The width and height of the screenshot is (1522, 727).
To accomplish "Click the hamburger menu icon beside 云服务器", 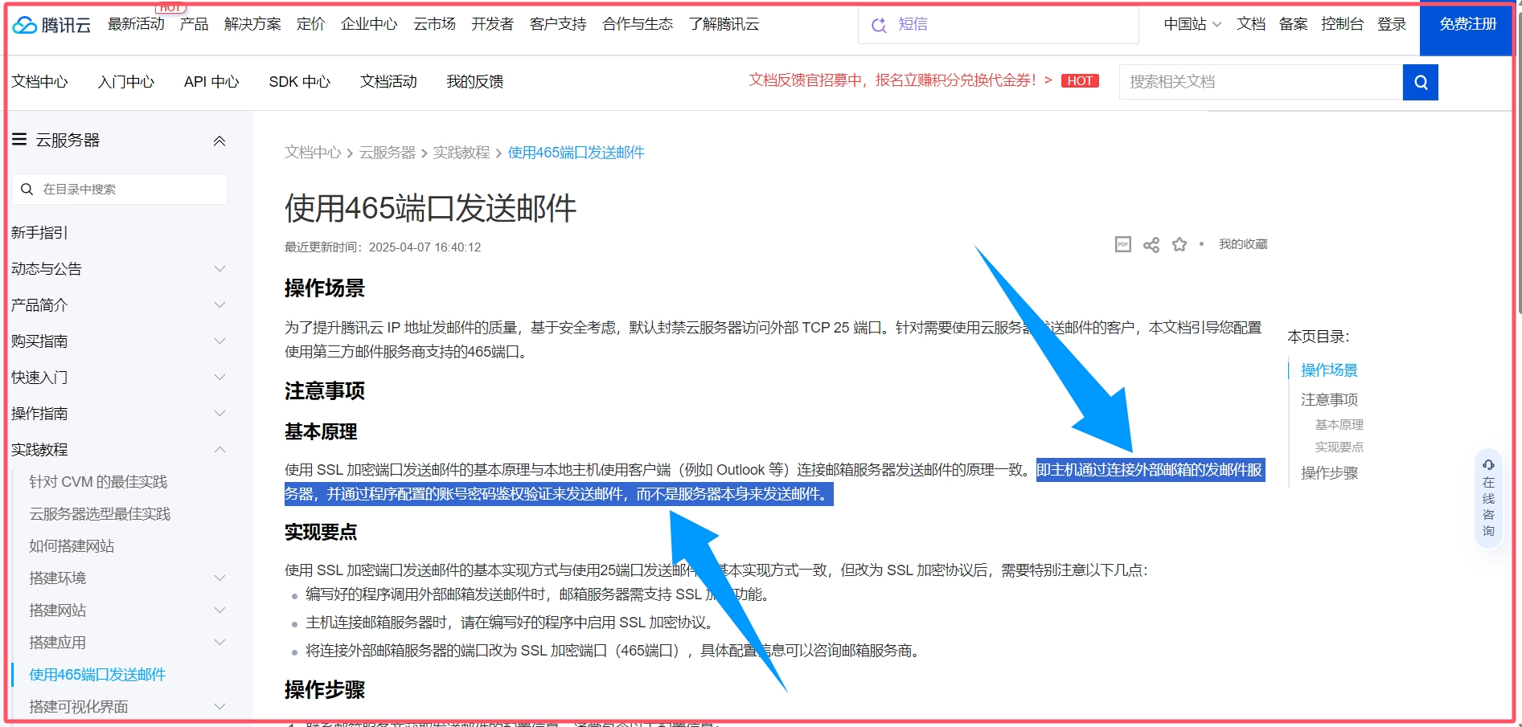I will [19, 140].
